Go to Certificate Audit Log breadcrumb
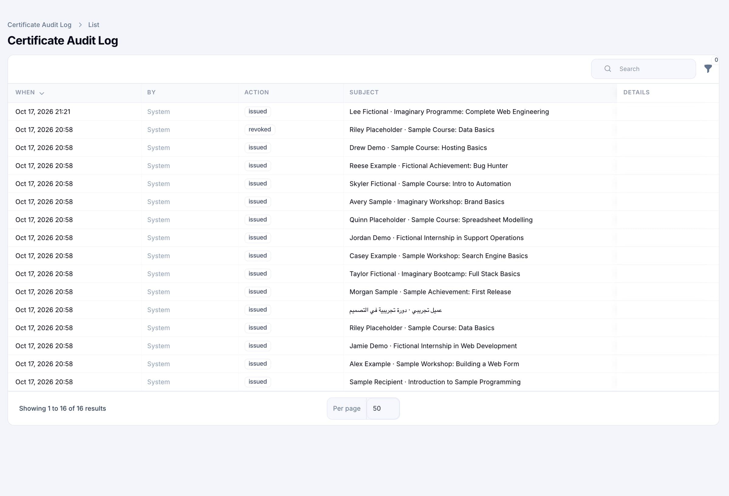 [39, 25]
